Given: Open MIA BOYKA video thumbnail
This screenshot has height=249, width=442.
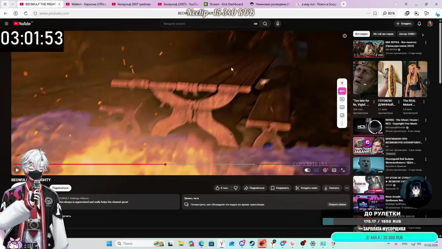Looking at the screenshot, I should [x=368, y=49].
